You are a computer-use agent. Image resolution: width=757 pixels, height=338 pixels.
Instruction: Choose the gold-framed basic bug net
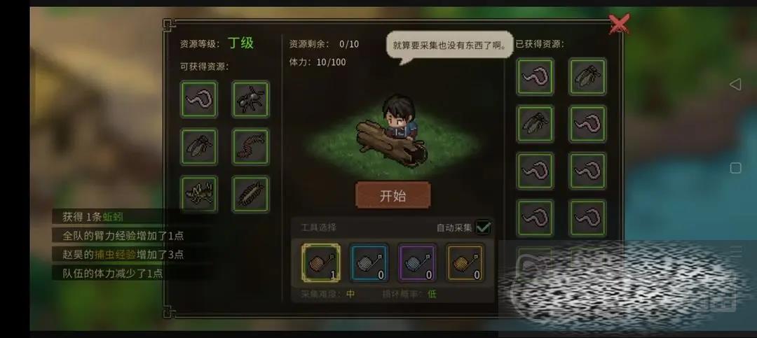click(321, 263)
